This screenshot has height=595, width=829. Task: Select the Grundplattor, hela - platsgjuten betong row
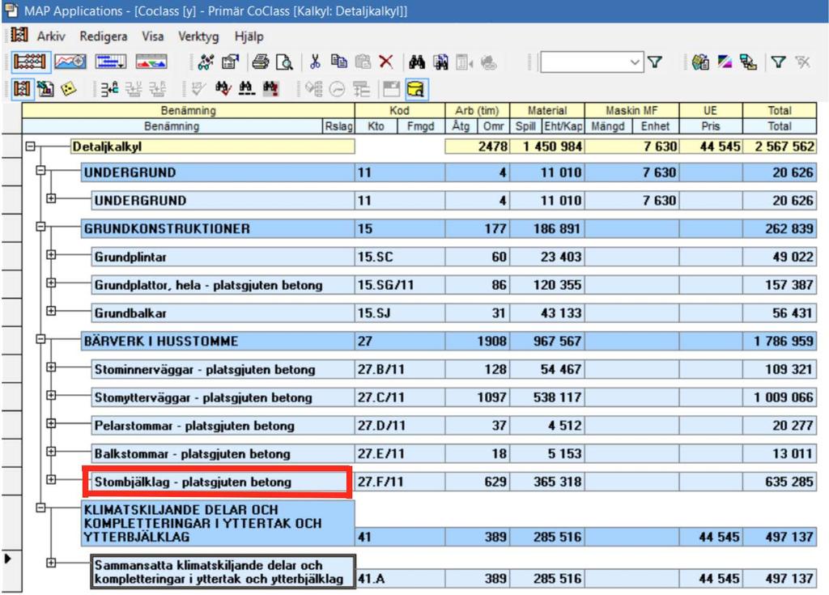(223, 285)
